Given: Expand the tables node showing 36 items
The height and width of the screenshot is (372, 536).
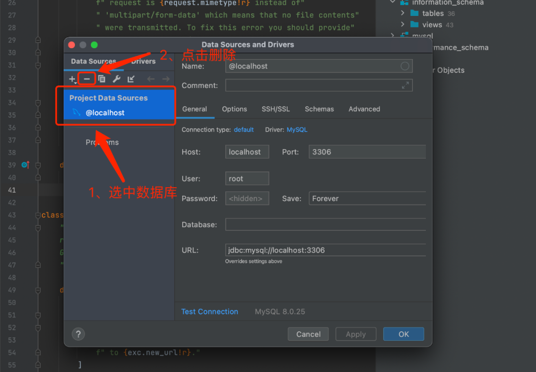Looking at the screenshot, I should [402, 13].
